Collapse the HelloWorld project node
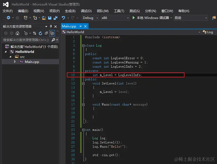This screenshot has height=164, width=217. (6, 52)
